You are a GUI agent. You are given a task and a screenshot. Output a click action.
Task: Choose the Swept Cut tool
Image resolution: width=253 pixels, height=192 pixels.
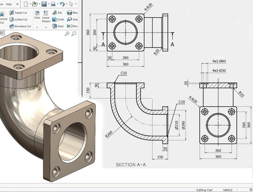18,13
